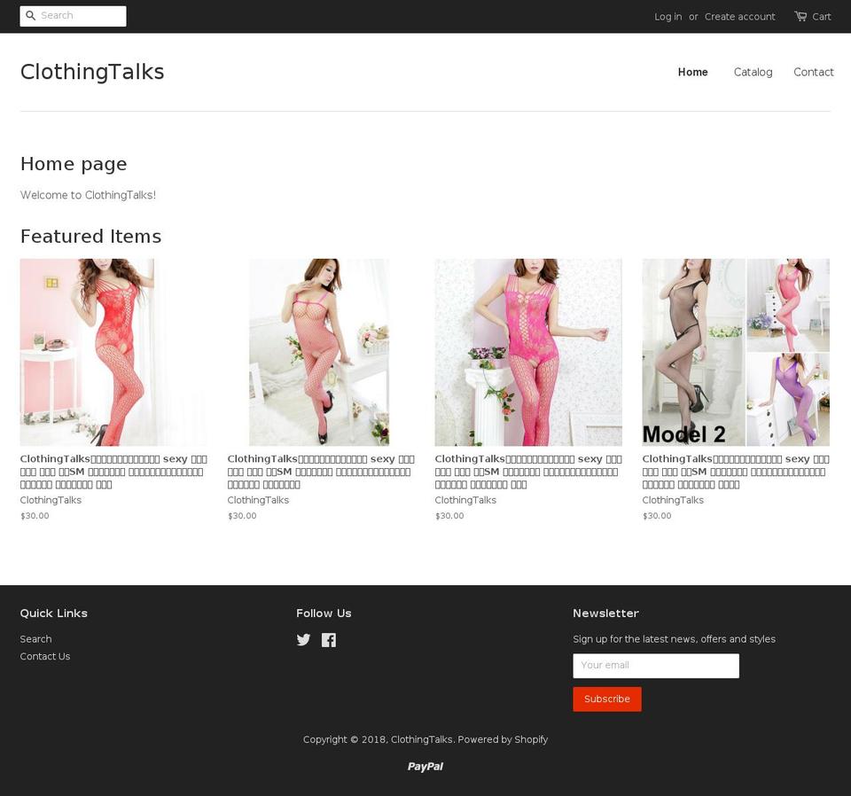Open the shopping cart icon
The image size is (851, 796).
click(x=800, y=16)
